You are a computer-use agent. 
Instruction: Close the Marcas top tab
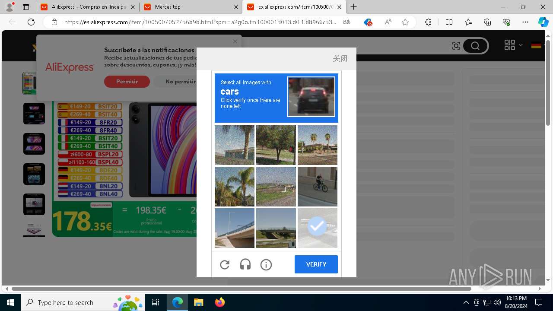[x=236, y=7]
